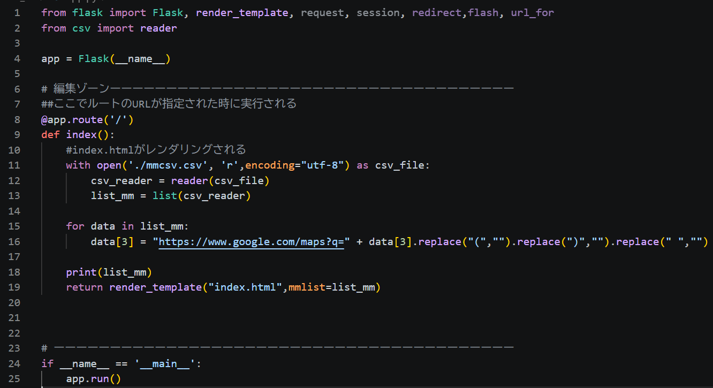Click "from csv import reader" on line 2

point(109,28)
